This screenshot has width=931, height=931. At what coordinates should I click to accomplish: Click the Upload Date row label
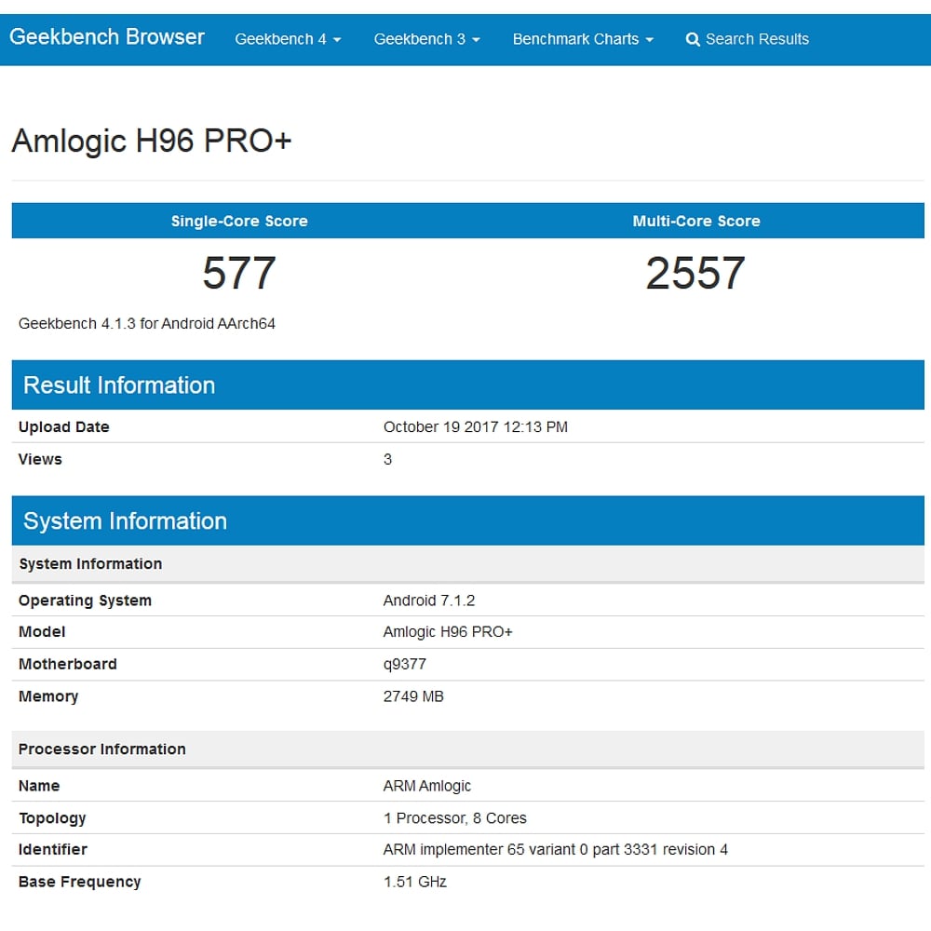(x=63, y=426)
